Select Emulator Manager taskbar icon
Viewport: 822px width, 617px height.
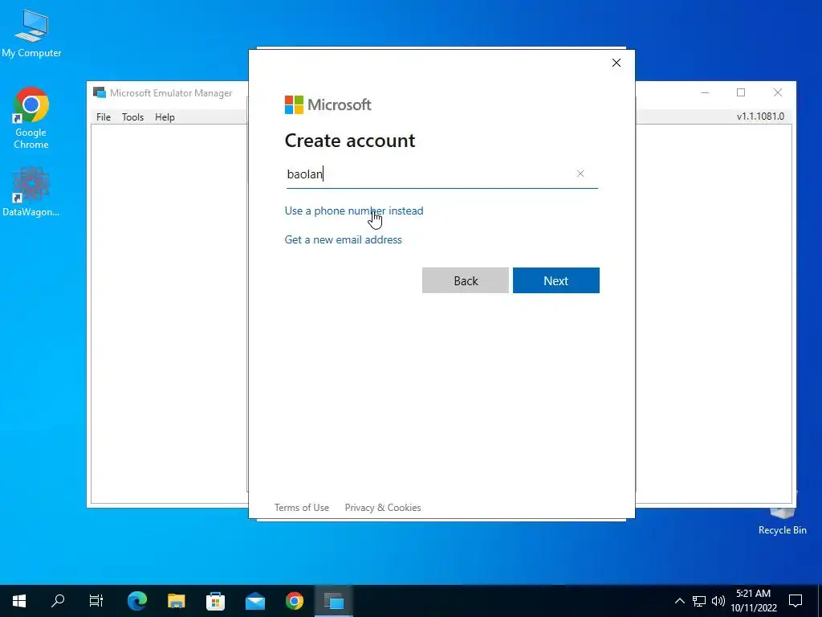click(334, 601)
